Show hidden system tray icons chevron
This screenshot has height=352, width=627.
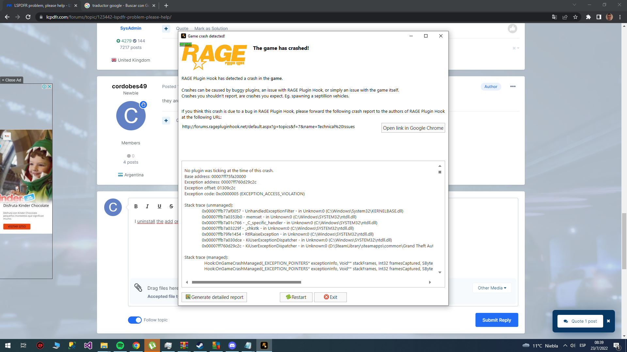coord(565,345)
